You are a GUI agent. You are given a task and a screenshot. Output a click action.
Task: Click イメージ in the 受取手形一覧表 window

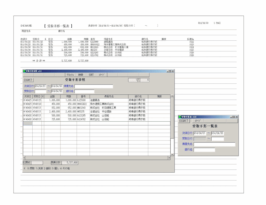(198, 121)
